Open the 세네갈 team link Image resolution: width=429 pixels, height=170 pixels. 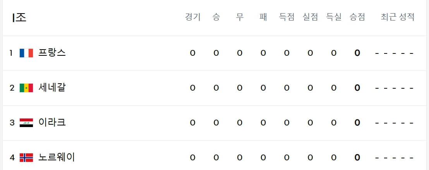pyautogui.click(x=52, y=88)
